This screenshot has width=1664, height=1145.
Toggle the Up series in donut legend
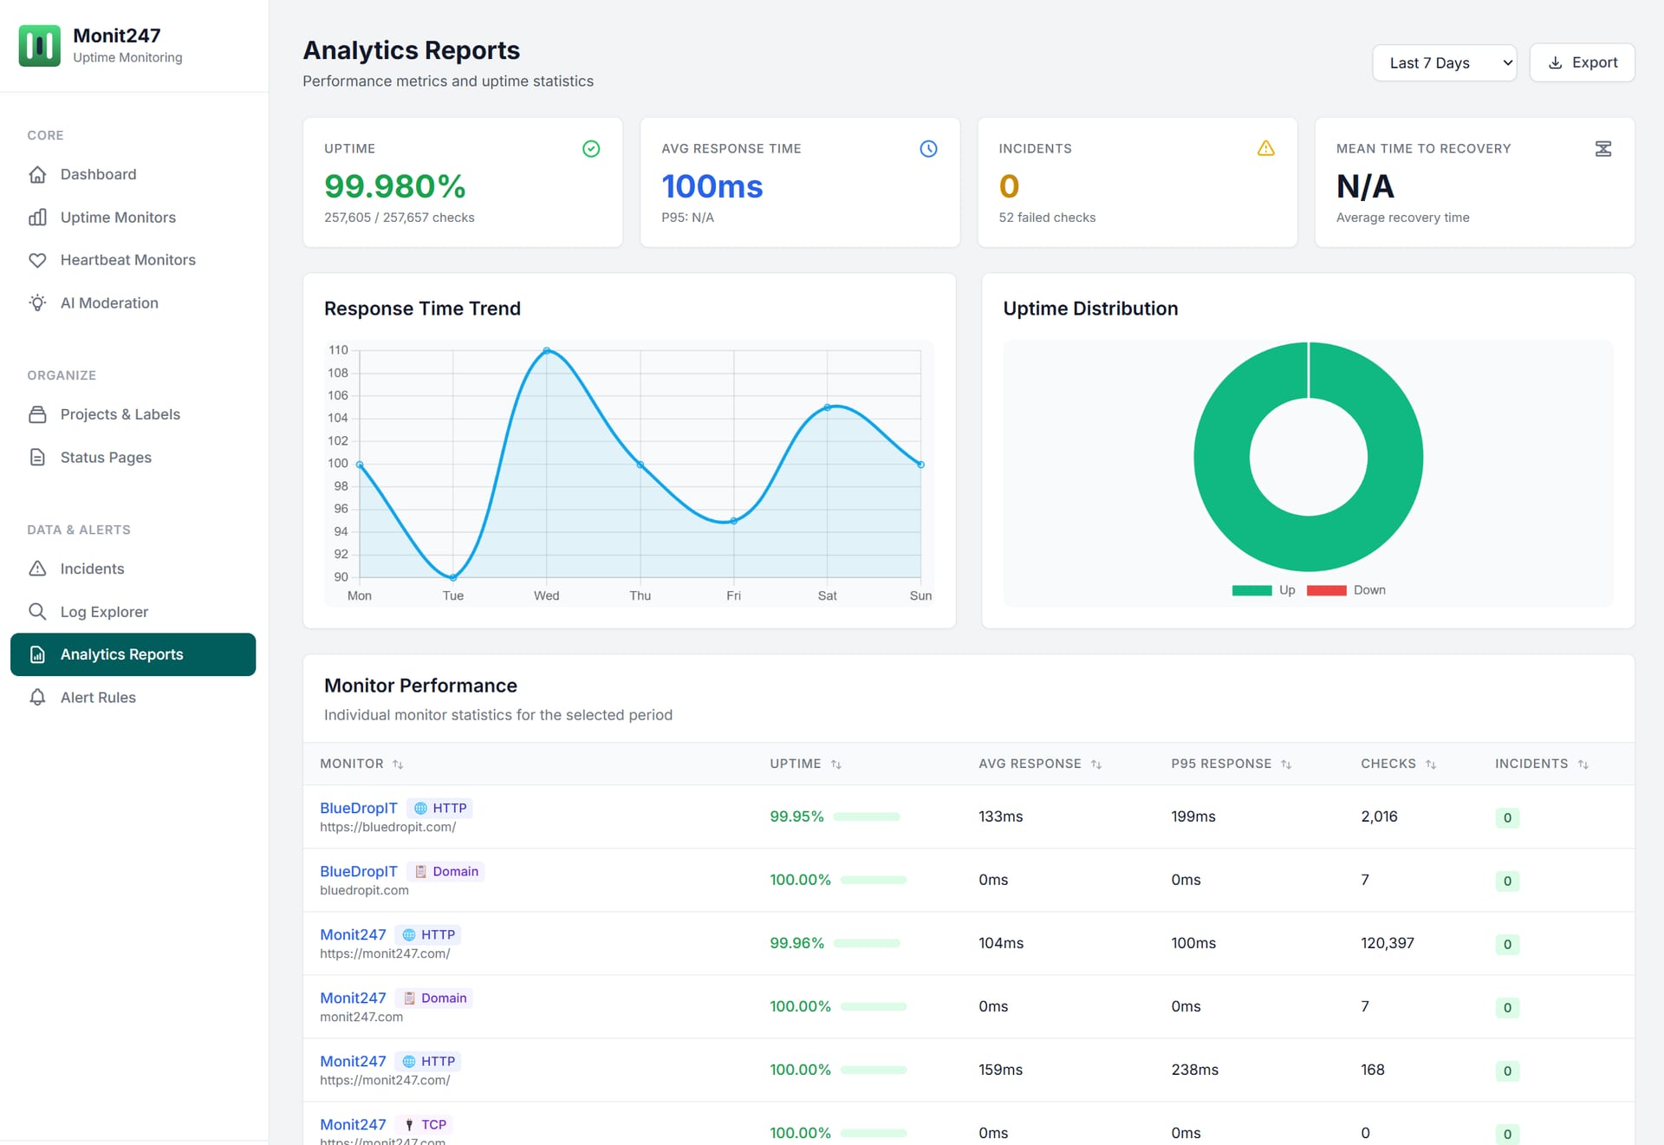tap(1264, 590)
